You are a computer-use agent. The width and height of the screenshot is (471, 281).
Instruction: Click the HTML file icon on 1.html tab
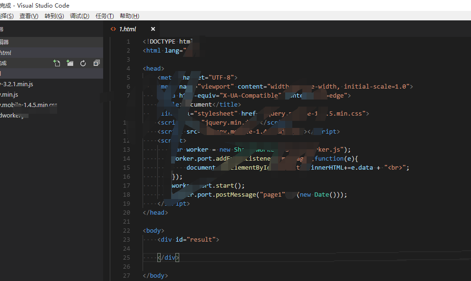114,28
